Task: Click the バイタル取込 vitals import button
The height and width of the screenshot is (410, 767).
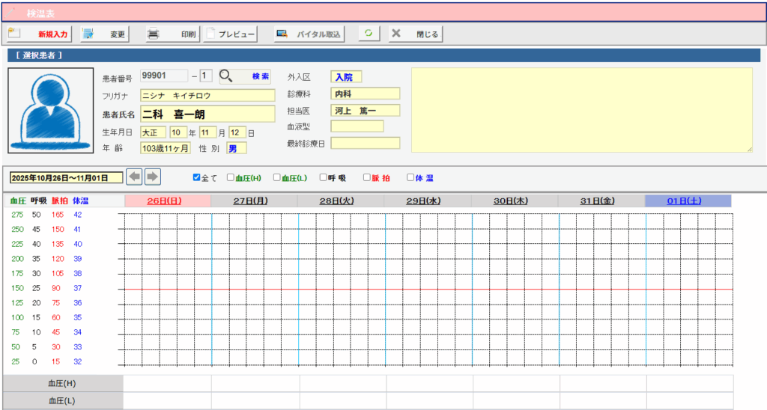Action: point(309,34)
